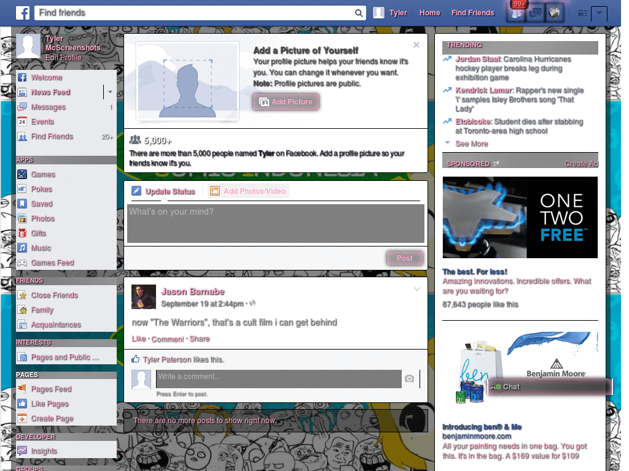The image size is (629, 471).
Task: Open the notifications globe icon
Action: pos(555,13)
